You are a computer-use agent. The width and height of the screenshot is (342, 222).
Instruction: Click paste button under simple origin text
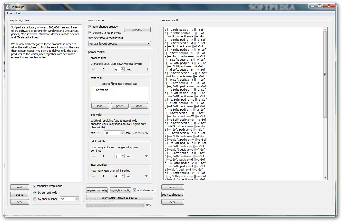tap(19, 195)
